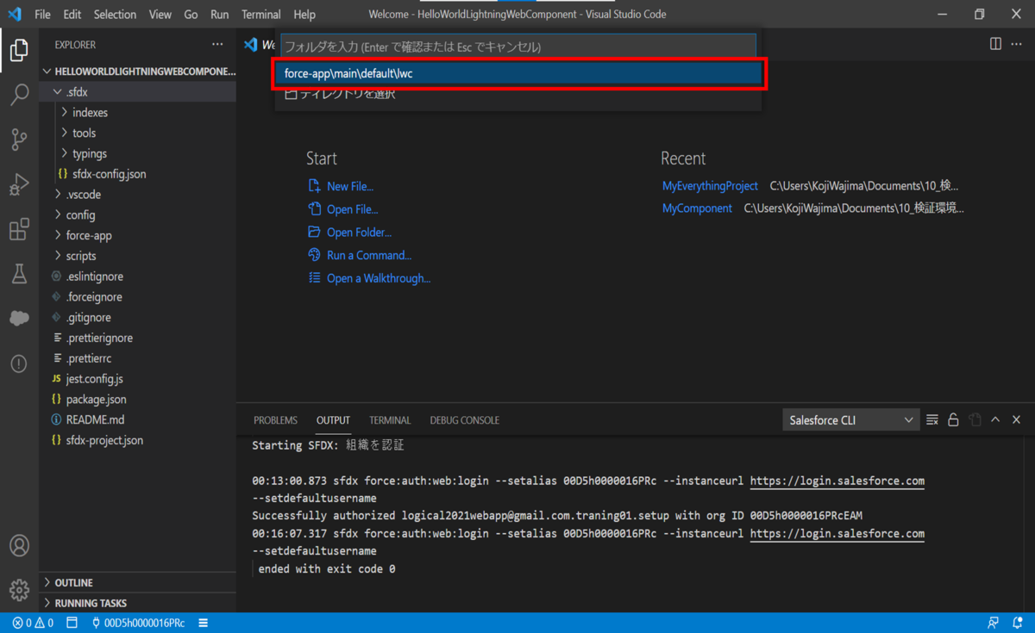The image size is (1035, 633).
Task: Click the 00D5h0000016PRc org status item
Action: [x=139, y=623]
